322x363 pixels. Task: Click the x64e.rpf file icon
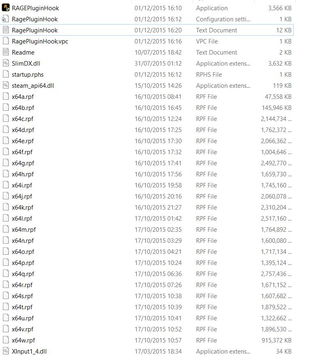click(6, 141)
